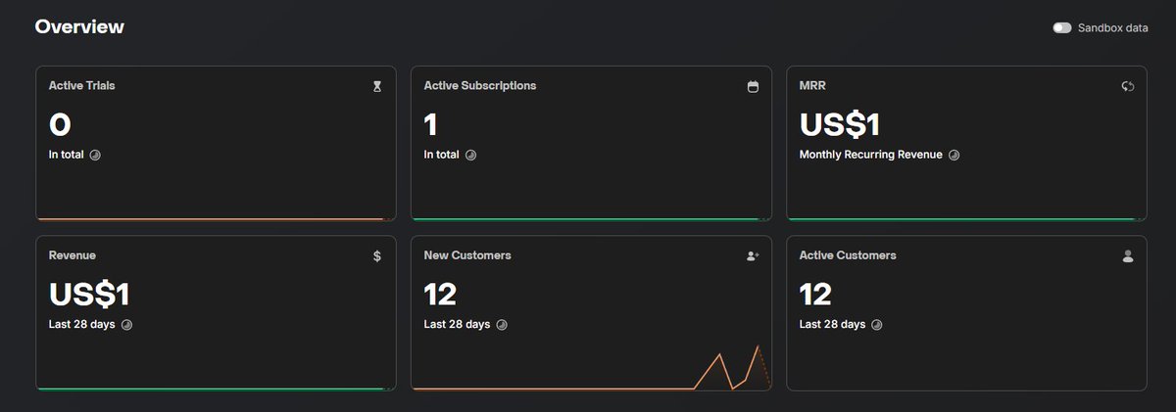1176x412 pixels.
Task: Click 'In total' text under Active Subscriptions
Action: click(442, 155)
